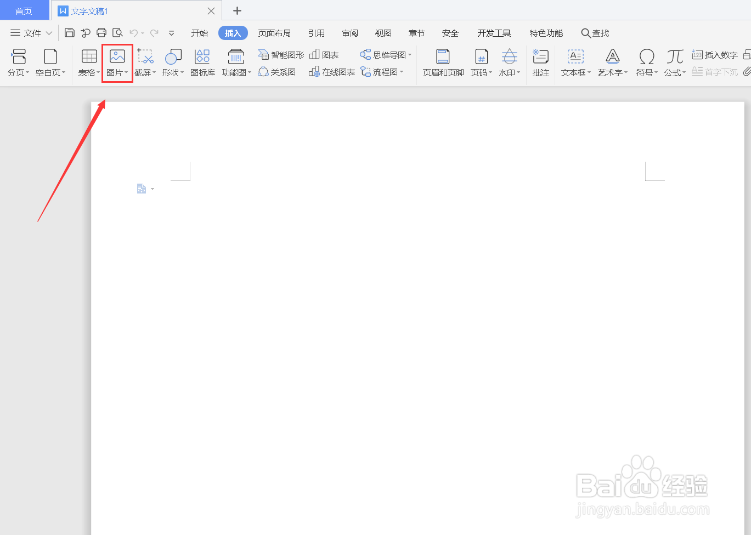Open a new tab with plus button
Image resolution: width=751 pixels, height=535 pixels.
click(237, 10)
